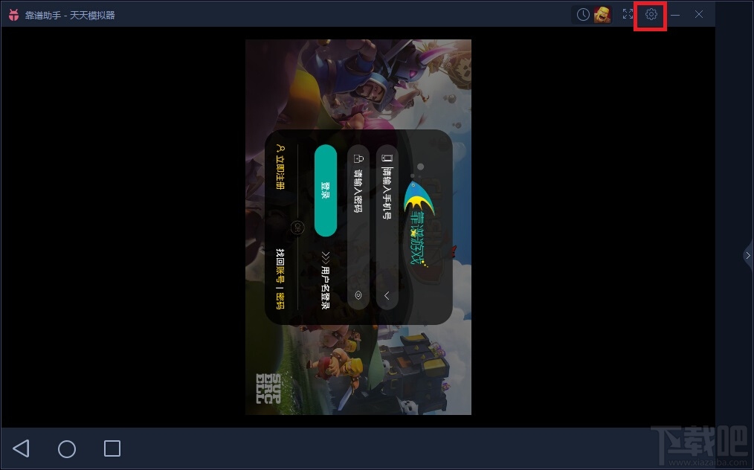The image size is (754, 470).
Task: Click the phone icon in the number field
Action: pos(387,158)
